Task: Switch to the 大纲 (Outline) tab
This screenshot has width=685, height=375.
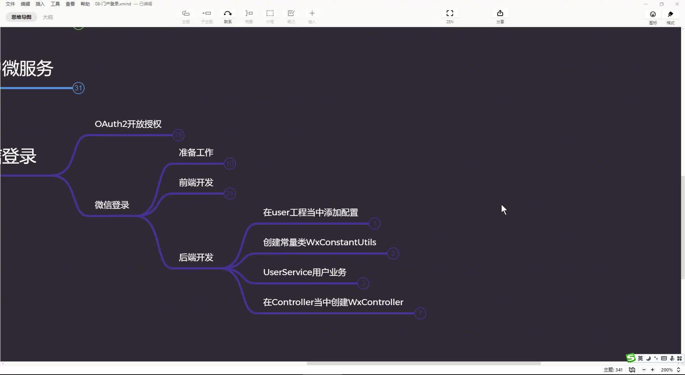Action: pos(48,17)
